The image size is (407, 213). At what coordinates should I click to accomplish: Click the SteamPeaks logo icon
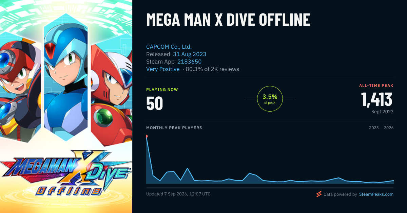click(319, 194)
